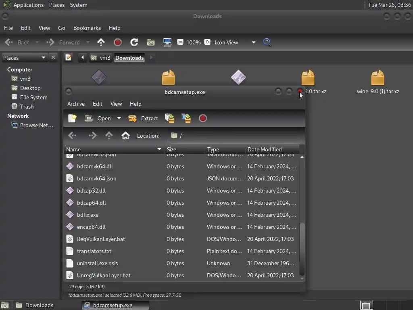Open the Bookmarks menu in Downloads window

pos(87,28)
